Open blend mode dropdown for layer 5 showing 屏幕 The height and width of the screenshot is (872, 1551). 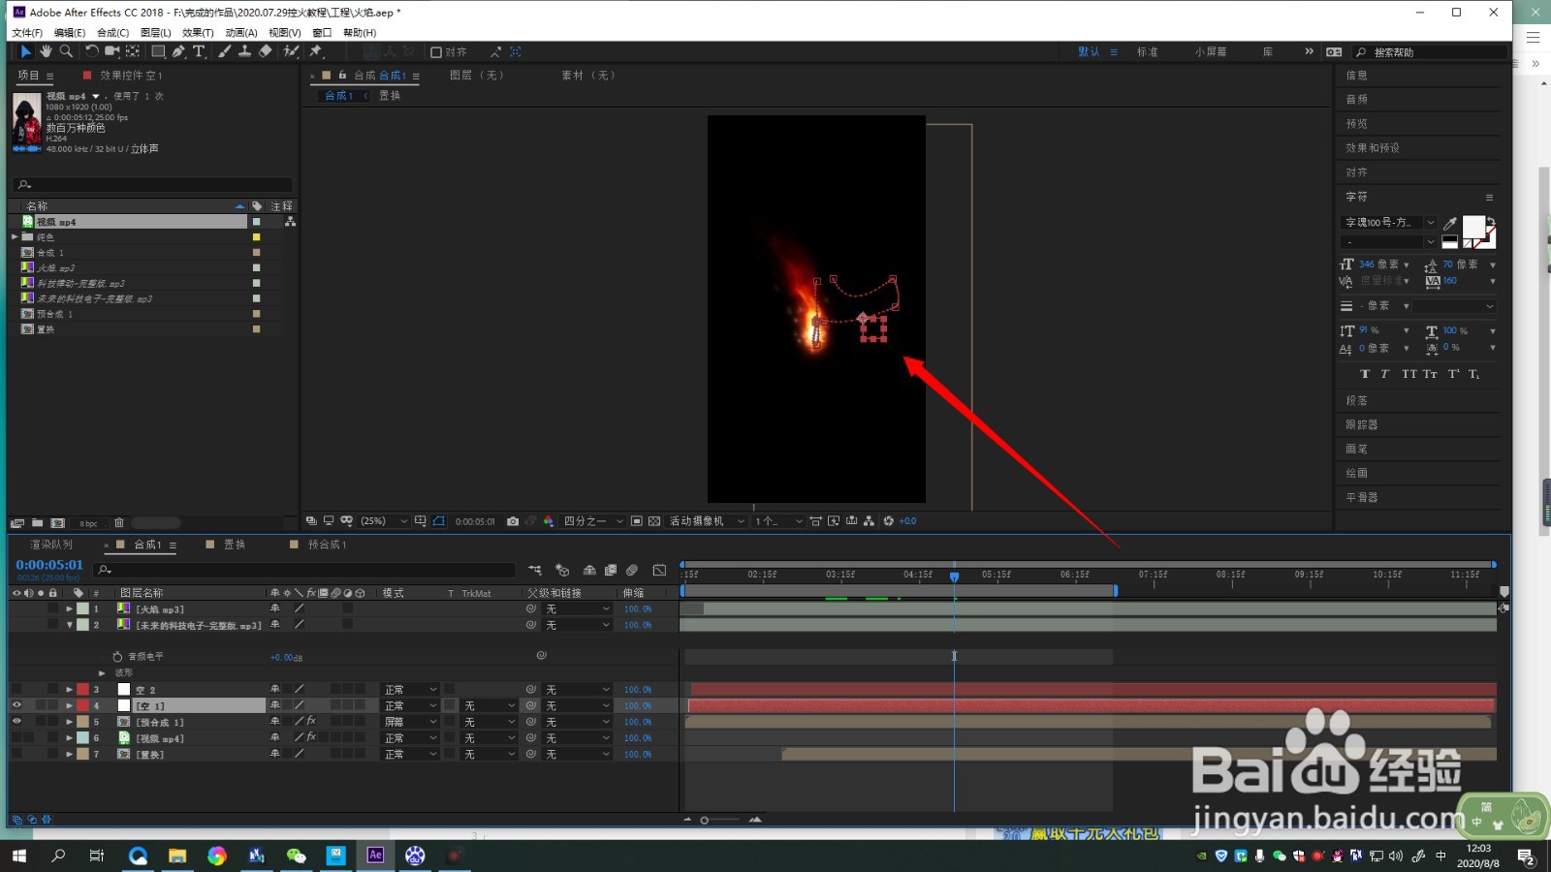(x=411, y=722)
